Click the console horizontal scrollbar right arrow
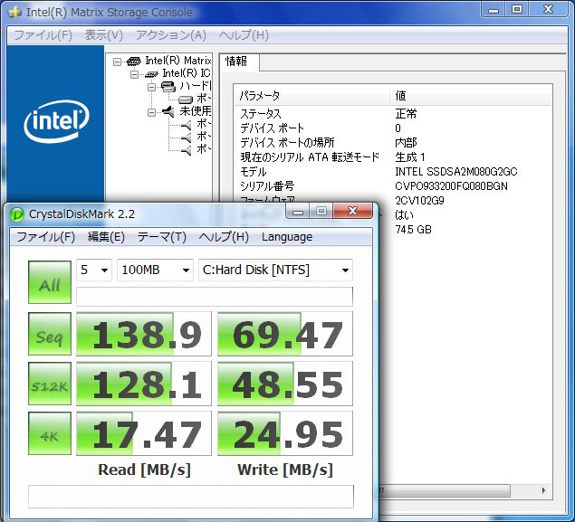Image resolution: width=575 pixels, height=522 pixels. point(543,491)
